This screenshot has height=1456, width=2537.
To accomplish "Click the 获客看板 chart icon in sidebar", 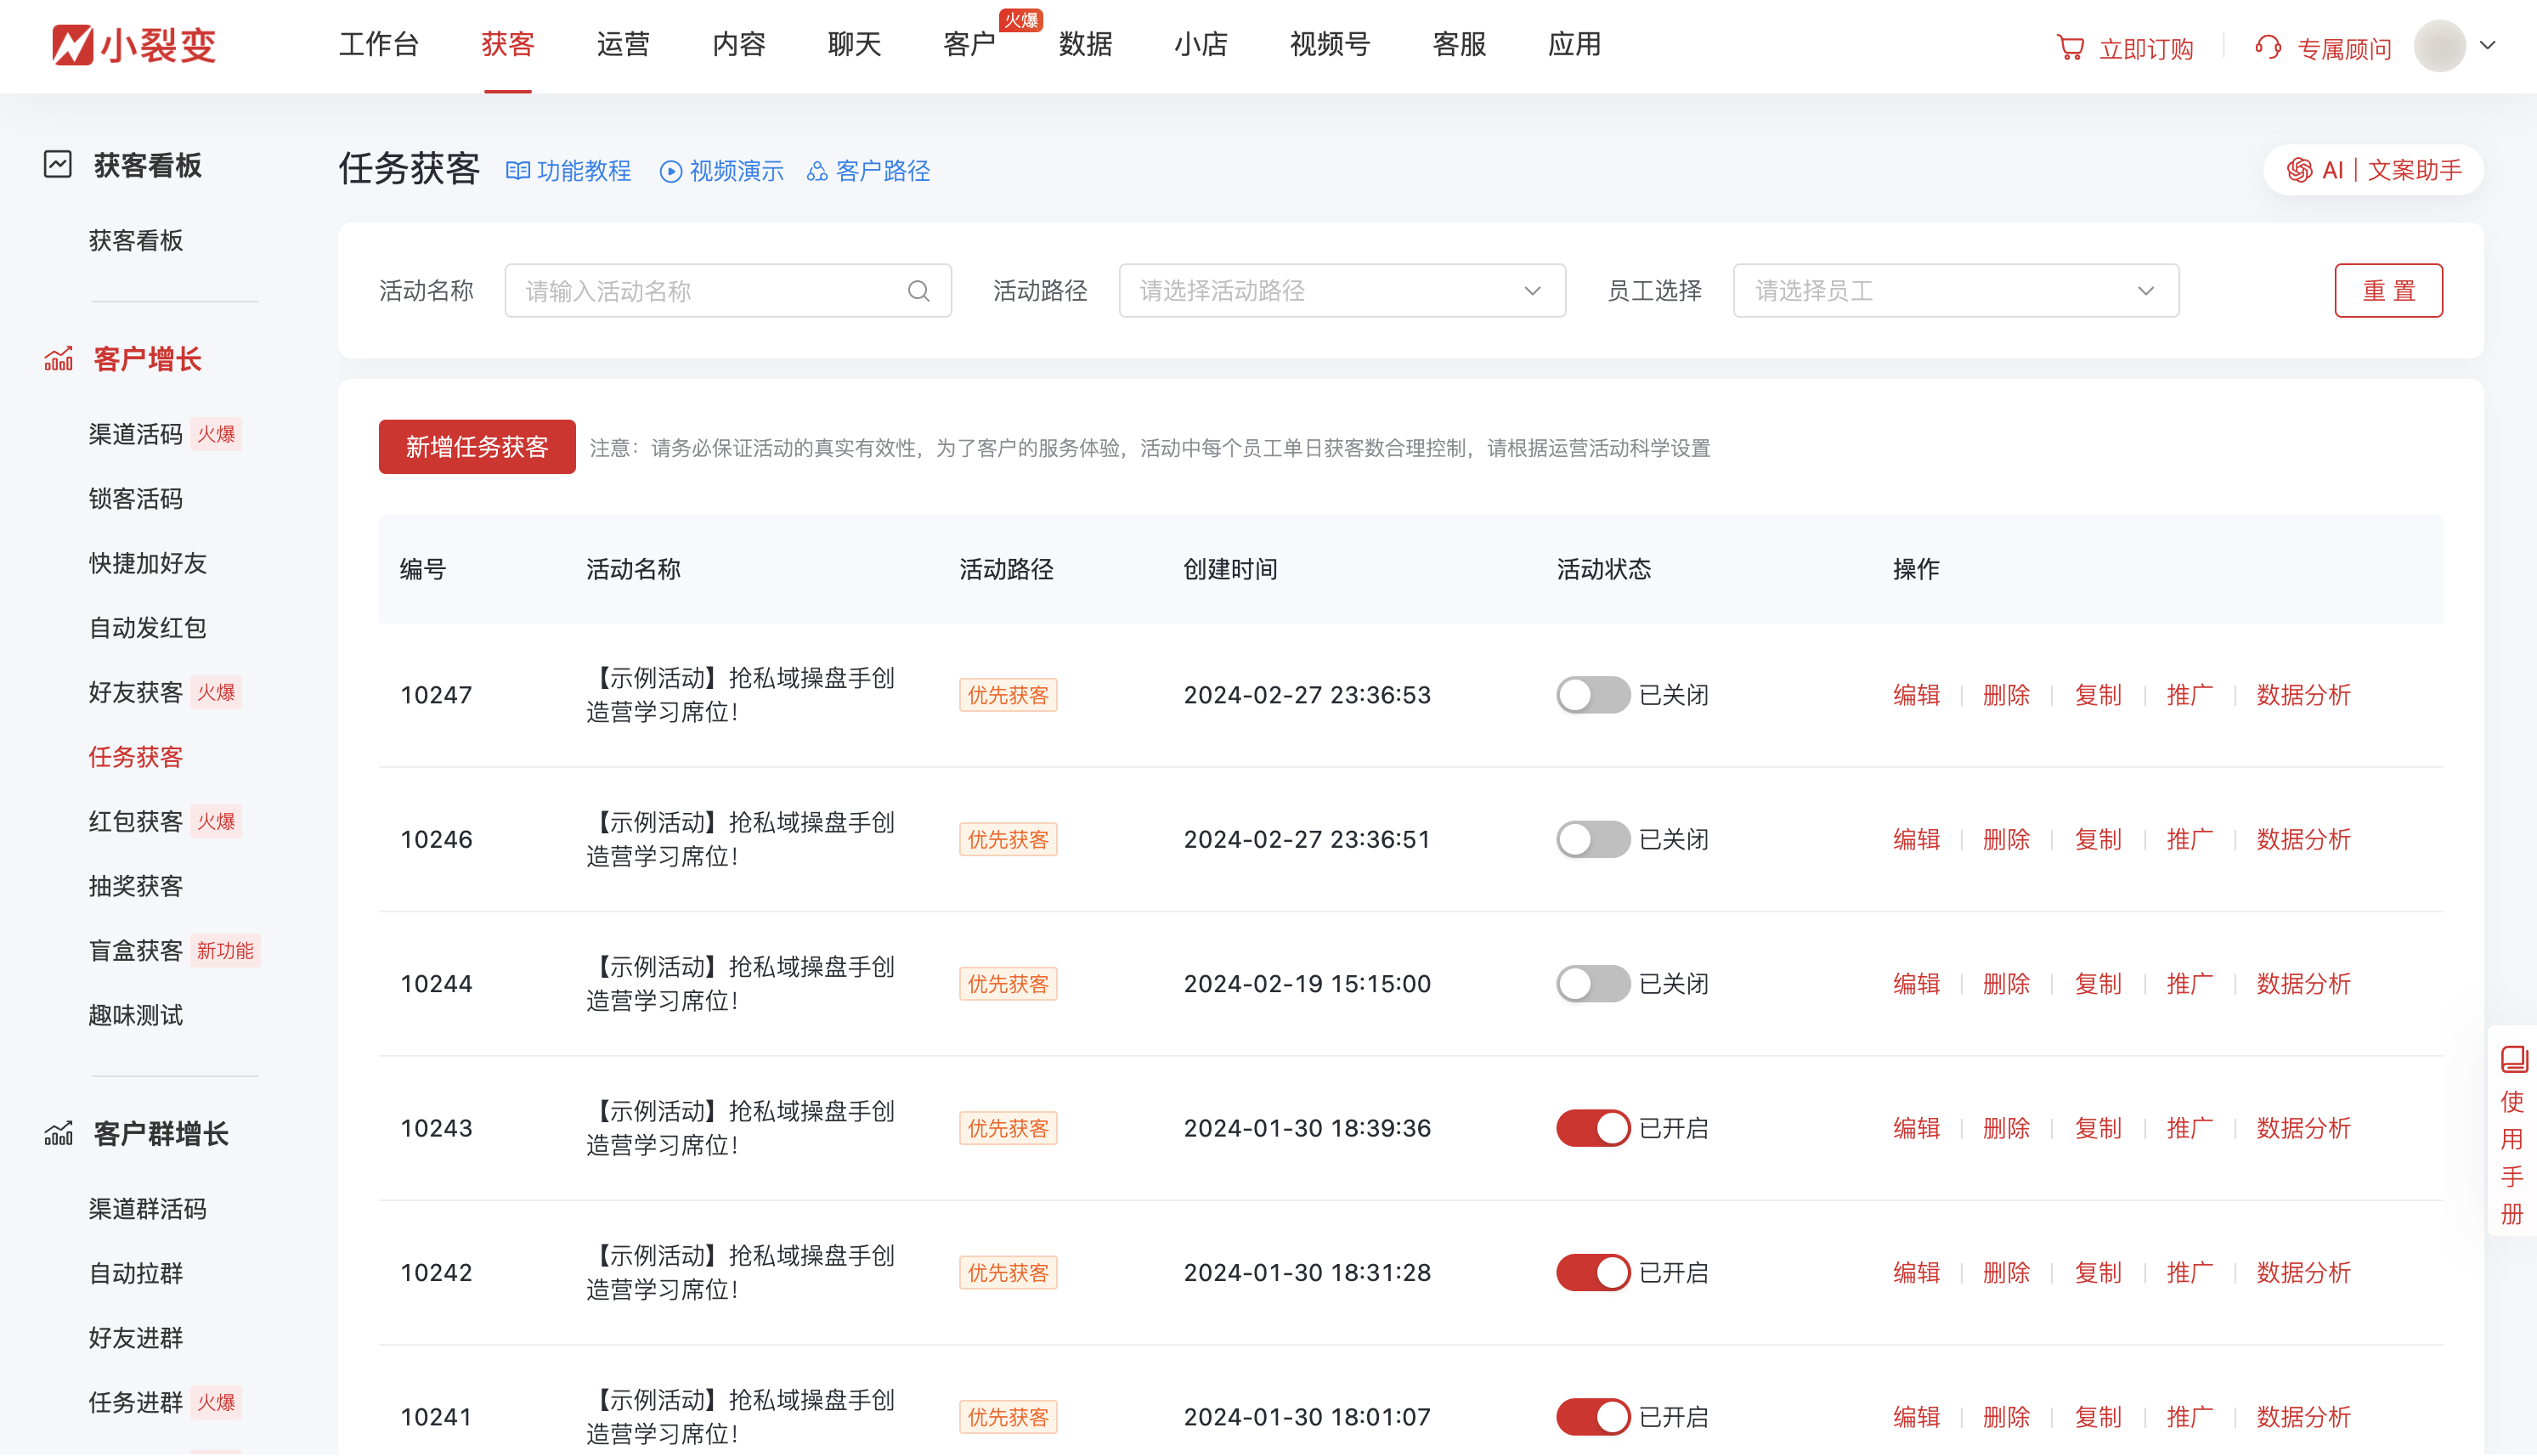I will pos(57,165).
